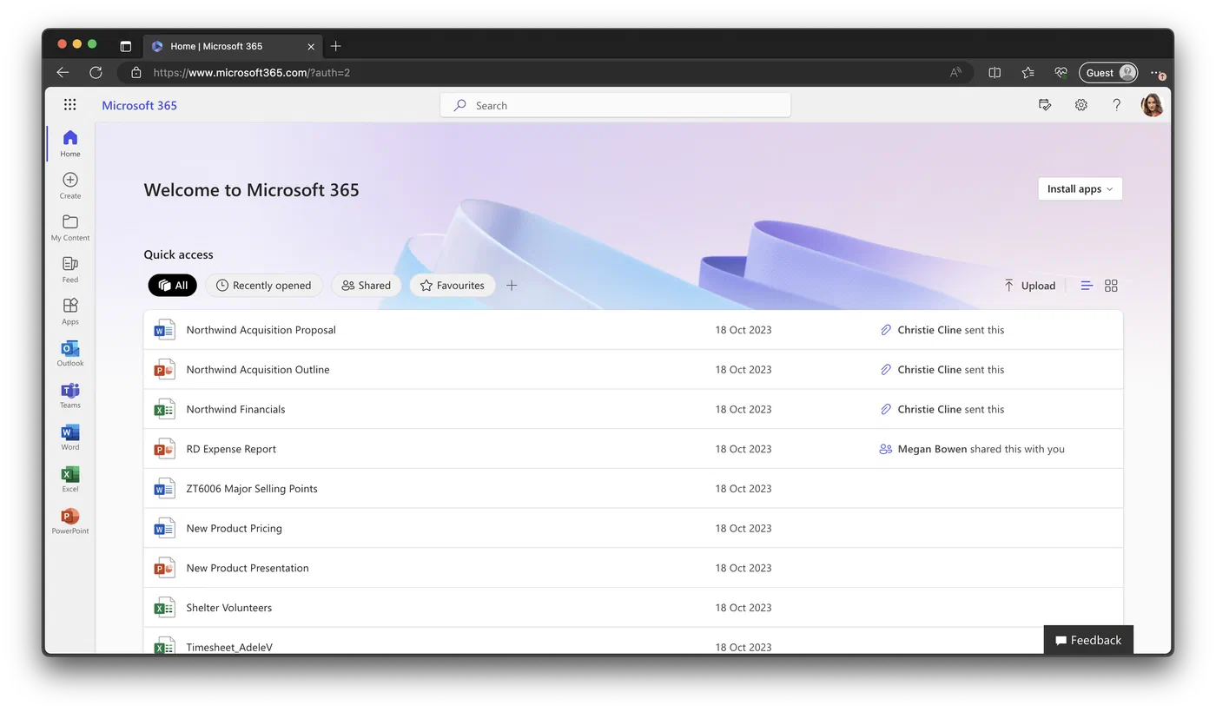
Task: Launch Teams from the sidebar
Action: [x=70, y=394]
